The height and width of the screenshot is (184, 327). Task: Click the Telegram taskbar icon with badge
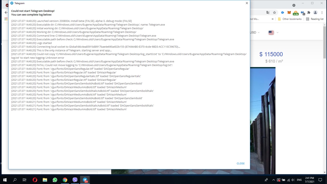[85, 180]
